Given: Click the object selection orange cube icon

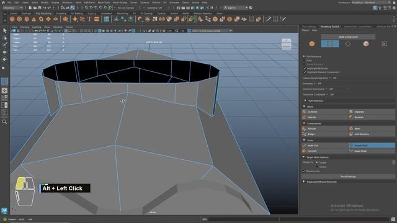Looking at the screenshot, I should 311,44.
